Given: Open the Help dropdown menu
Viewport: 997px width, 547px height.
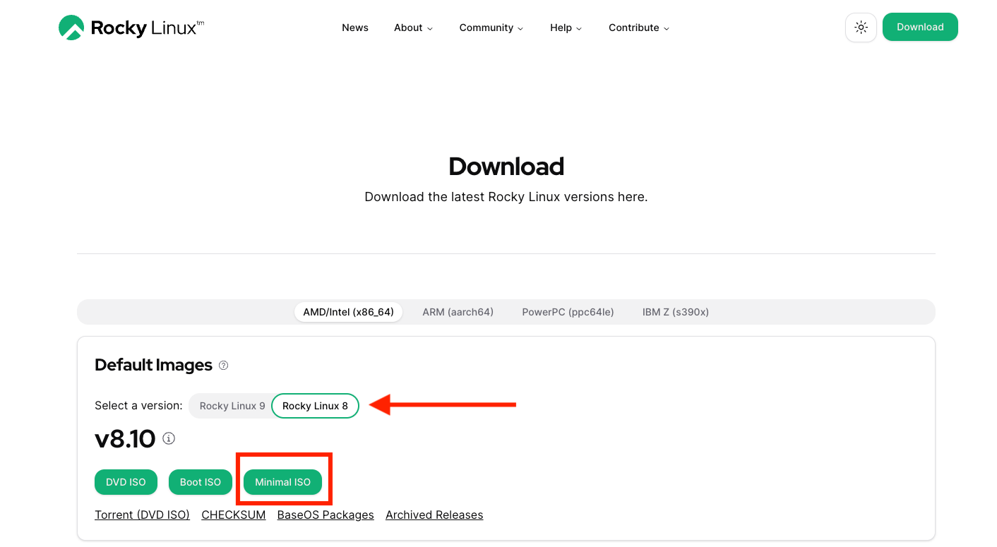Looking at the screenshot, I should point(566,28).
